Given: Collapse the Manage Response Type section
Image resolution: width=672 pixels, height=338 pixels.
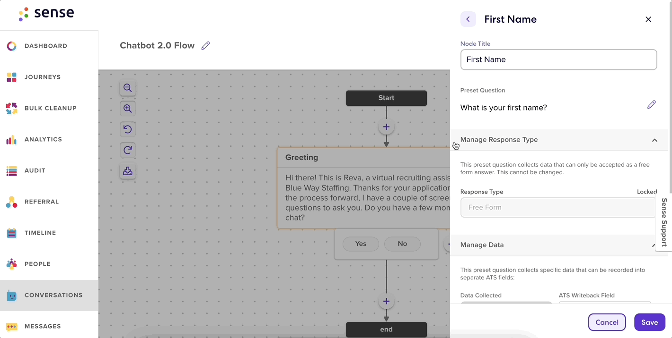Looking at the screenshot, I should coord(654,140).
